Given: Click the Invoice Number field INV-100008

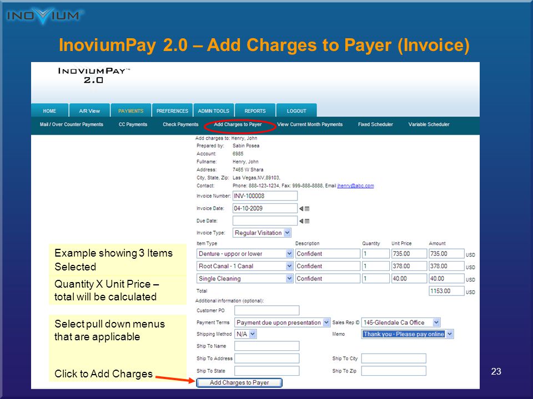Looking at the screenshot, I should tap(265, 196).
